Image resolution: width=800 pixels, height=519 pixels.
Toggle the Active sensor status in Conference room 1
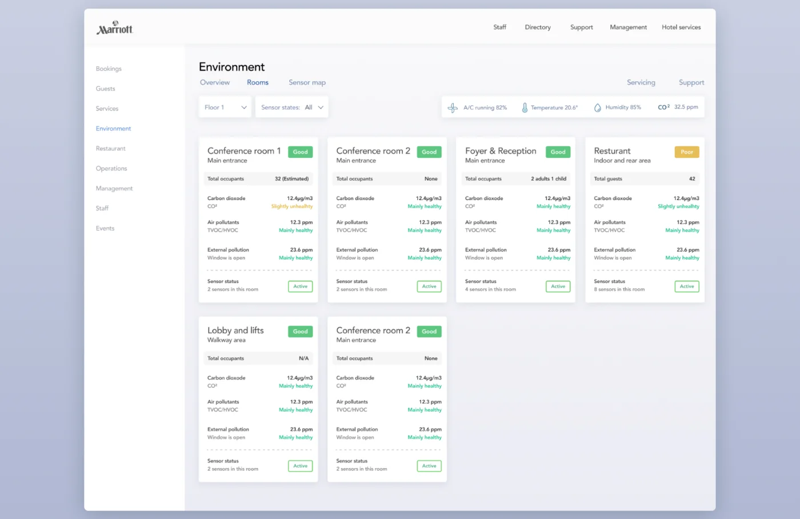(300, 286)
